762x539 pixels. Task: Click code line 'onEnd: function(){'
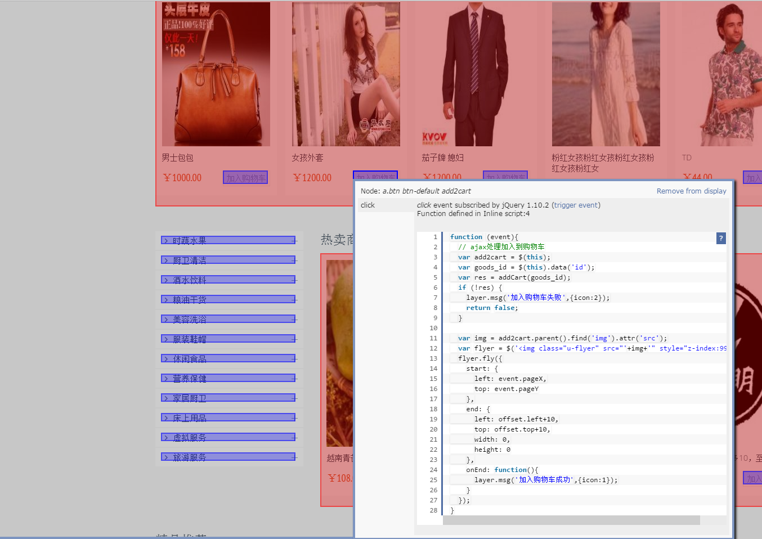[x=502, y=470]
